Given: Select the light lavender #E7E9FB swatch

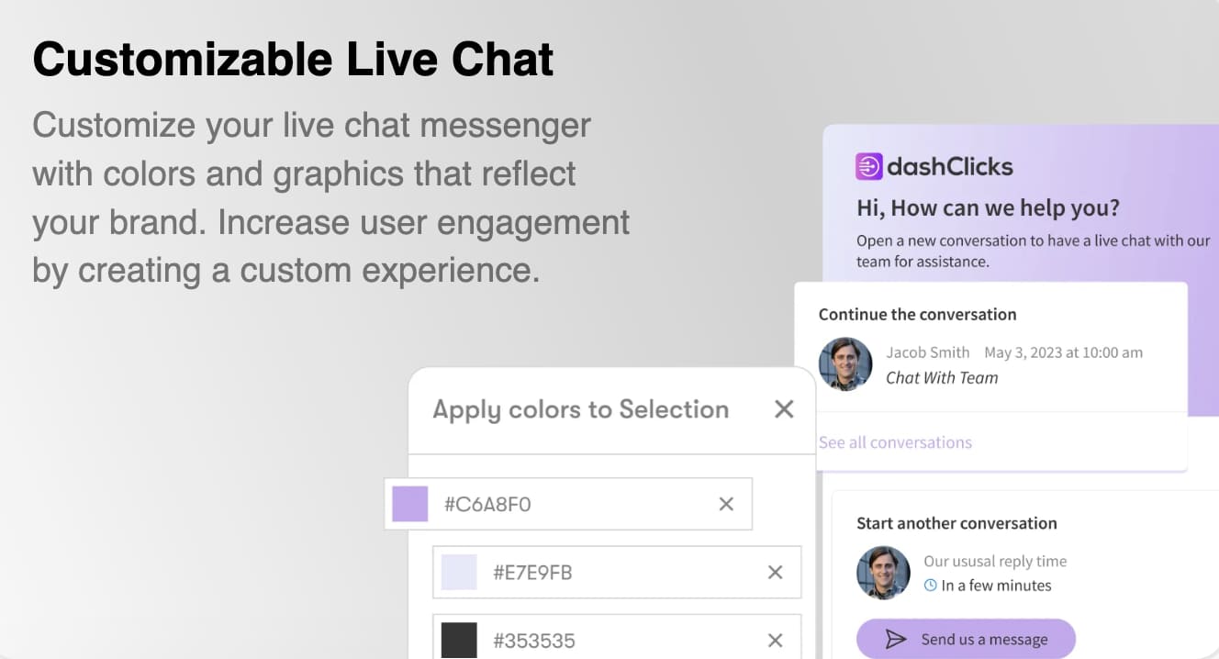Looking at the screenshot, I should [x=459, y=573].
